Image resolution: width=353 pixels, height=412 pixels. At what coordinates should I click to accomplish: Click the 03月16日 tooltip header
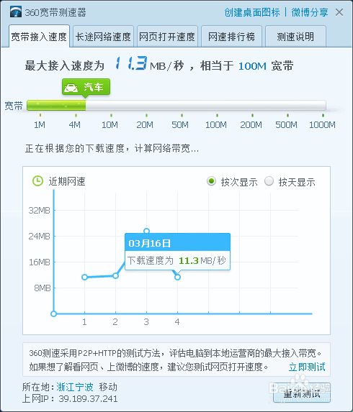click(177, 242)
